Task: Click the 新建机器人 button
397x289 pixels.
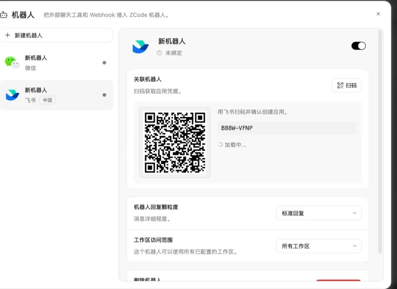Action: [x=56, y=35]
